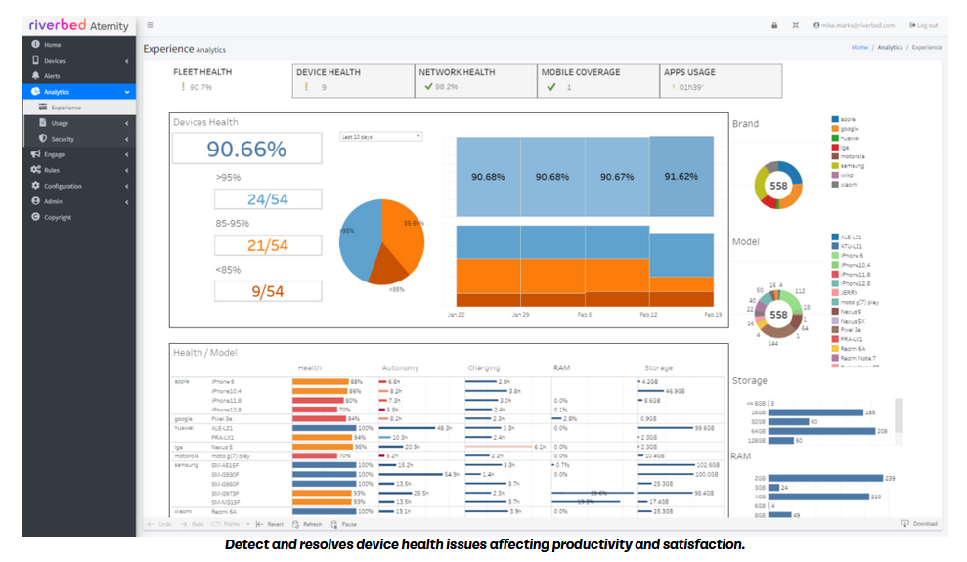Select the Network Health tab
Image resolution: width=967 pixels, height=562 pixels.
tap(475, 80)
